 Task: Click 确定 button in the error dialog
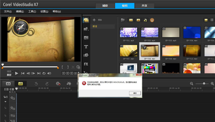(135, 93)
